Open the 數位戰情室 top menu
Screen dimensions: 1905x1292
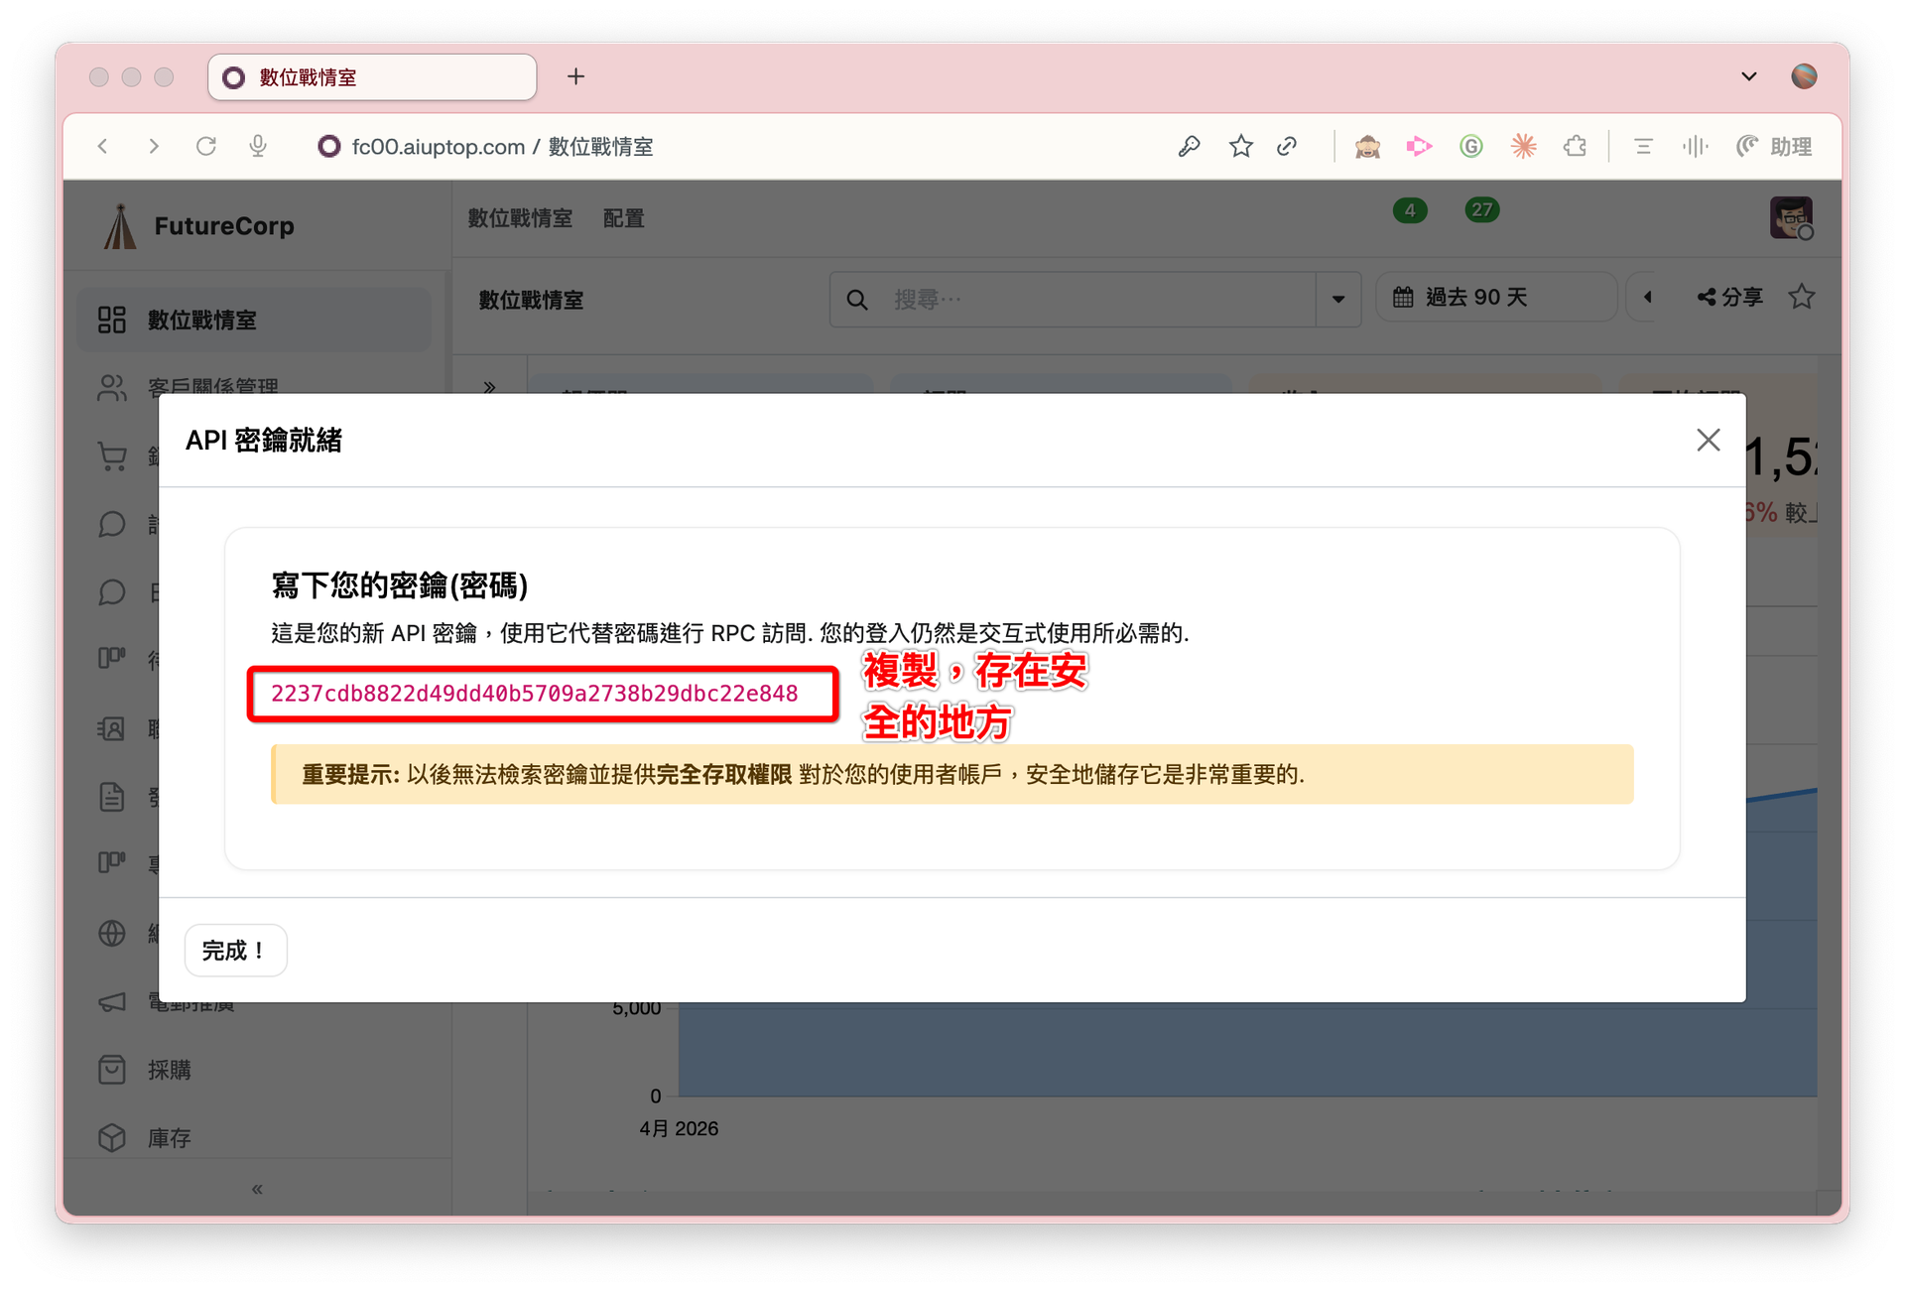point(520,218)
